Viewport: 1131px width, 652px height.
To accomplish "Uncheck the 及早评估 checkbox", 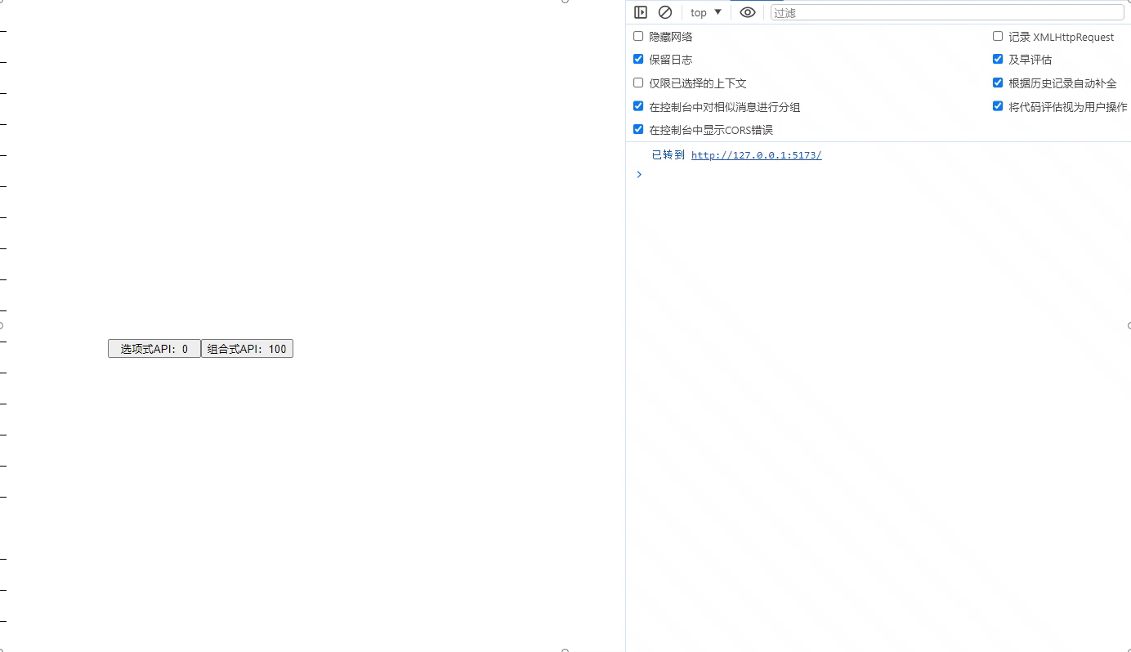I will pyautogui.click(x=998, y=59).
